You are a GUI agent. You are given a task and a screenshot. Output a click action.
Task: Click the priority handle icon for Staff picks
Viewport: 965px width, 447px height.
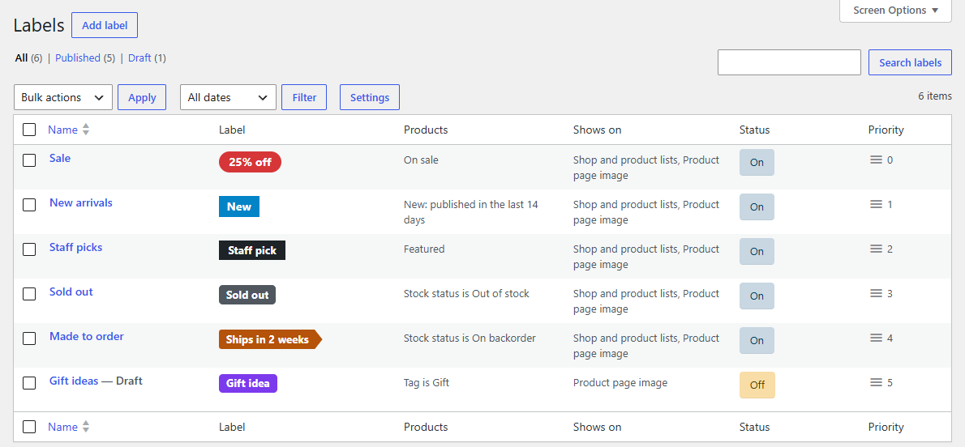[876, 249]
